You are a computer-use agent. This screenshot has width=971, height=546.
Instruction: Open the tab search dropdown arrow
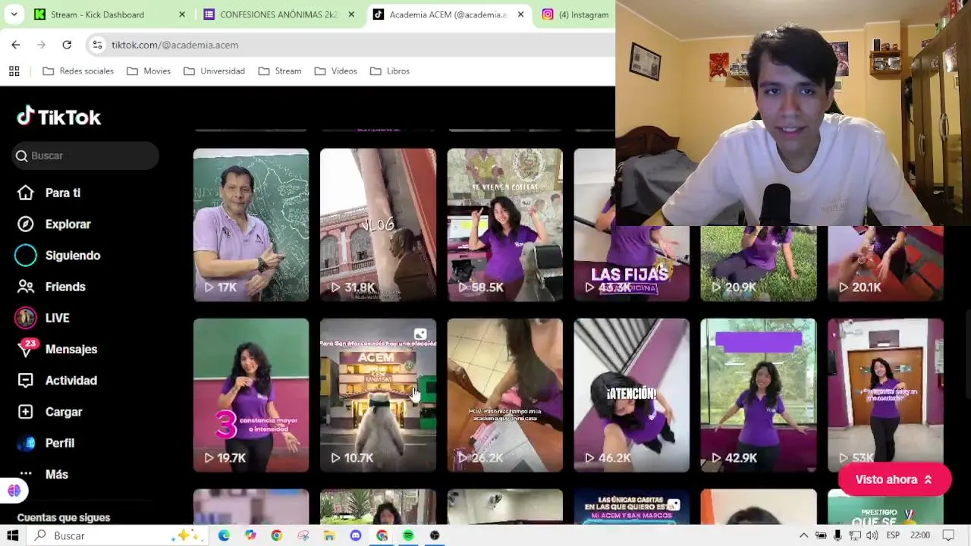[x=15, y=14]
